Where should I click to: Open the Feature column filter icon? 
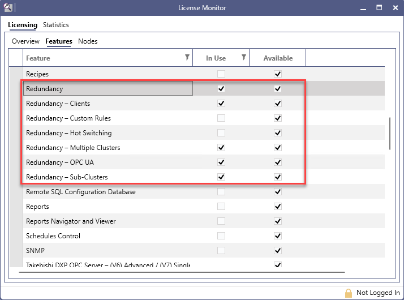pos(187,58)
